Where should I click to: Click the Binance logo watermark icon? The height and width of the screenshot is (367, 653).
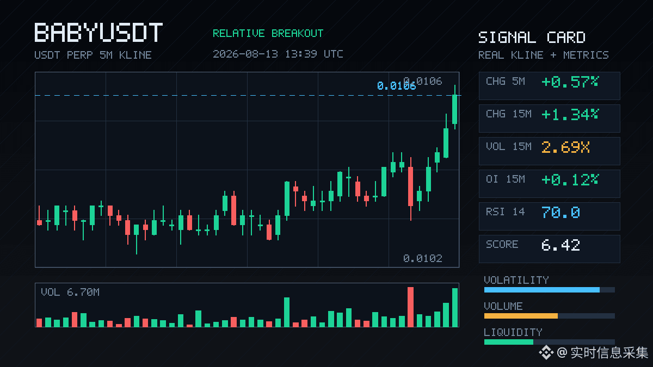pyautogui.click(x=546, y=353)
